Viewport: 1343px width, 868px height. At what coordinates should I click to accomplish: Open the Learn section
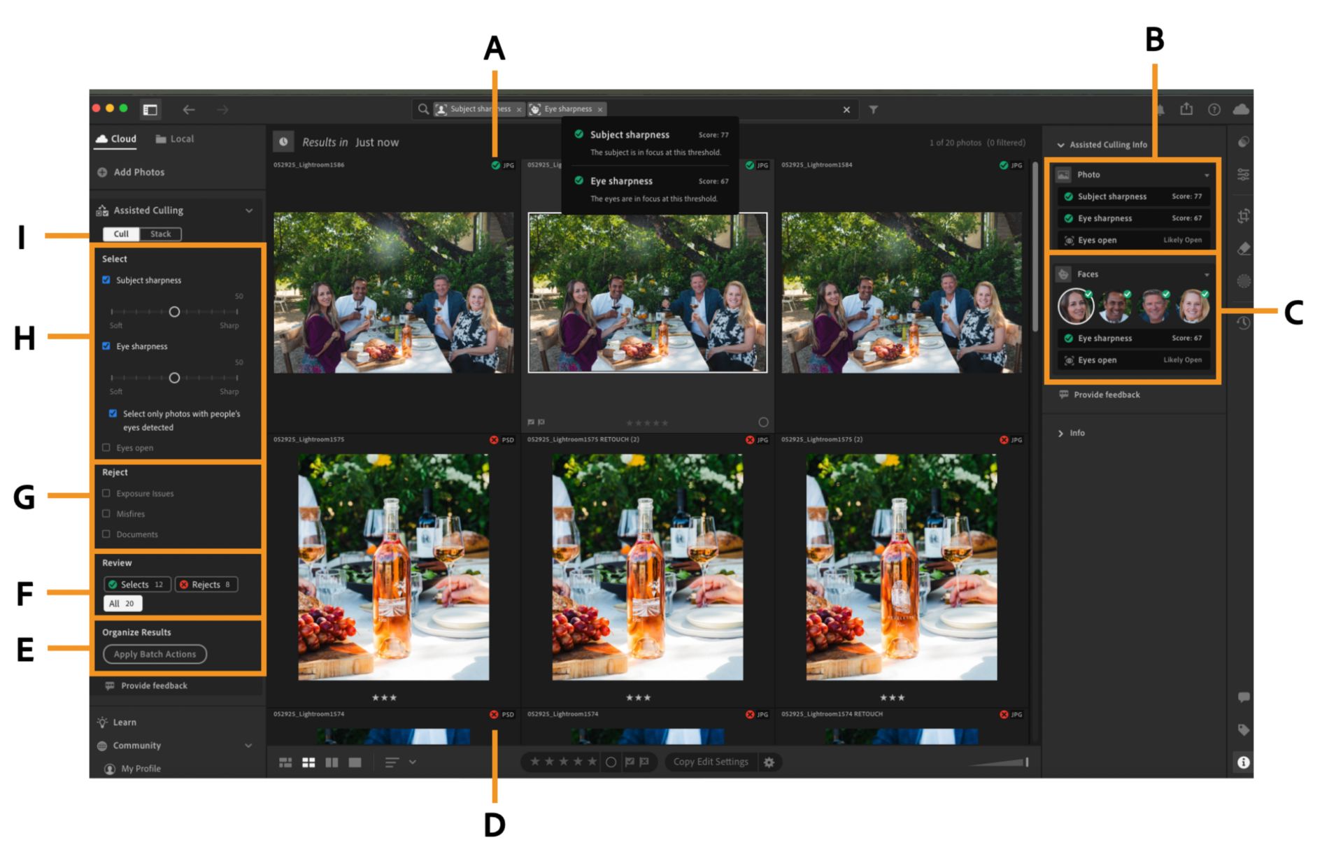117,722
